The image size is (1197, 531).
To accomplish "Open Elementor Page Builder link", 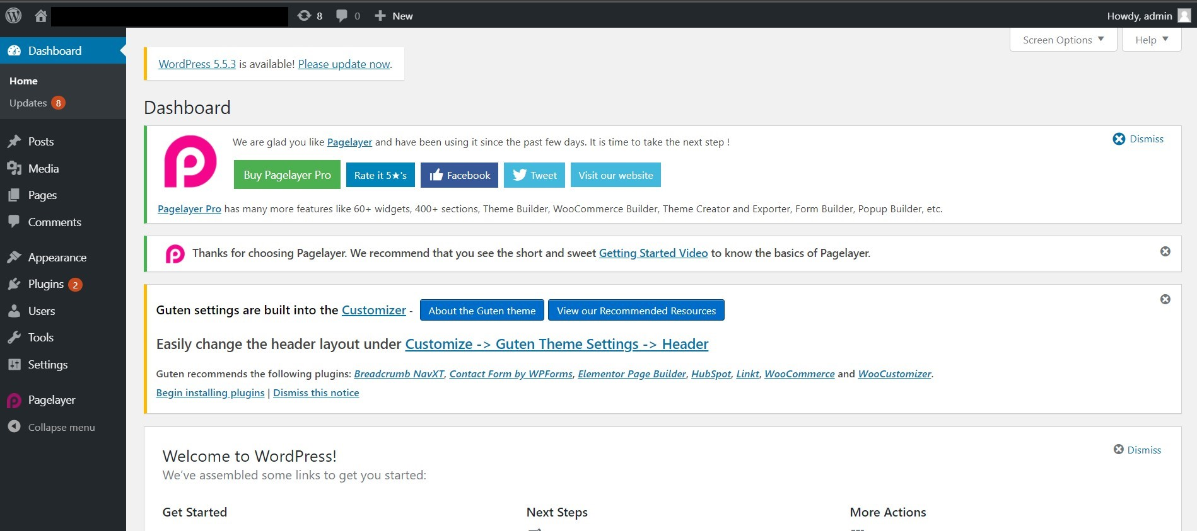I will coord(632,374).
